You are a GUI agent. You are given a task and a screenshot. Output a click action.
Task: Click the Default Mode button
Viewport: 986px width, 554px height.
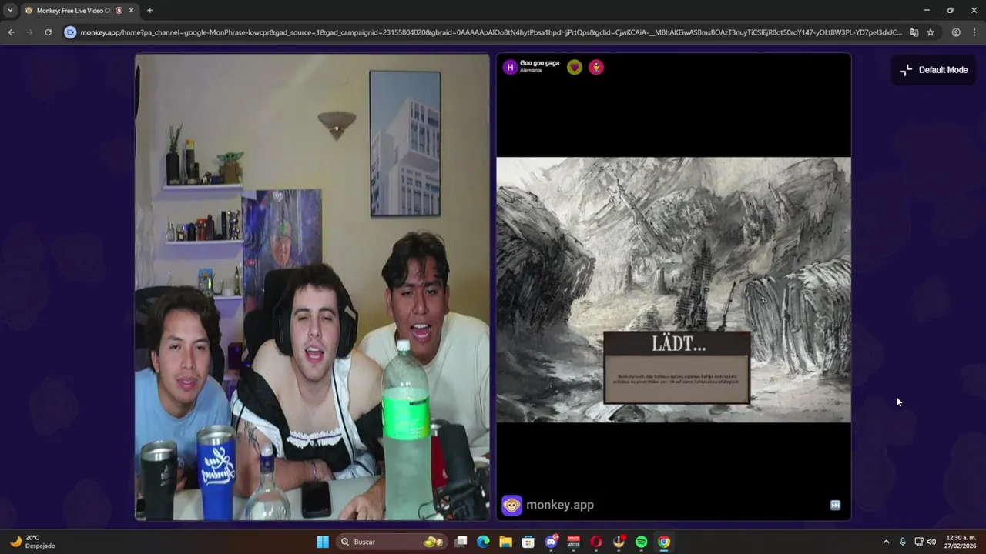tap(934, 70)
